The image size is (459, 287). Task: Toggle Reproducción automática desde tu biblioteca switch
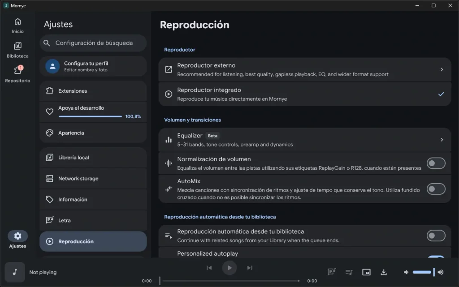coord(436,236)
